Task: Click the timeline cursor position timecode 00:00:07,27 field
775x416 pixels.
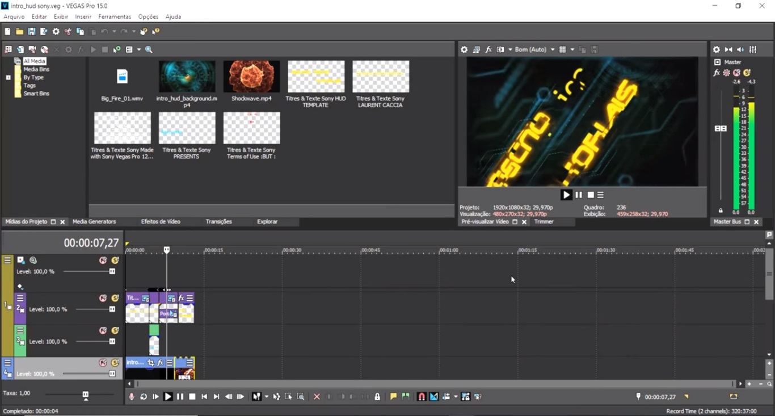Action: [91, 243]
